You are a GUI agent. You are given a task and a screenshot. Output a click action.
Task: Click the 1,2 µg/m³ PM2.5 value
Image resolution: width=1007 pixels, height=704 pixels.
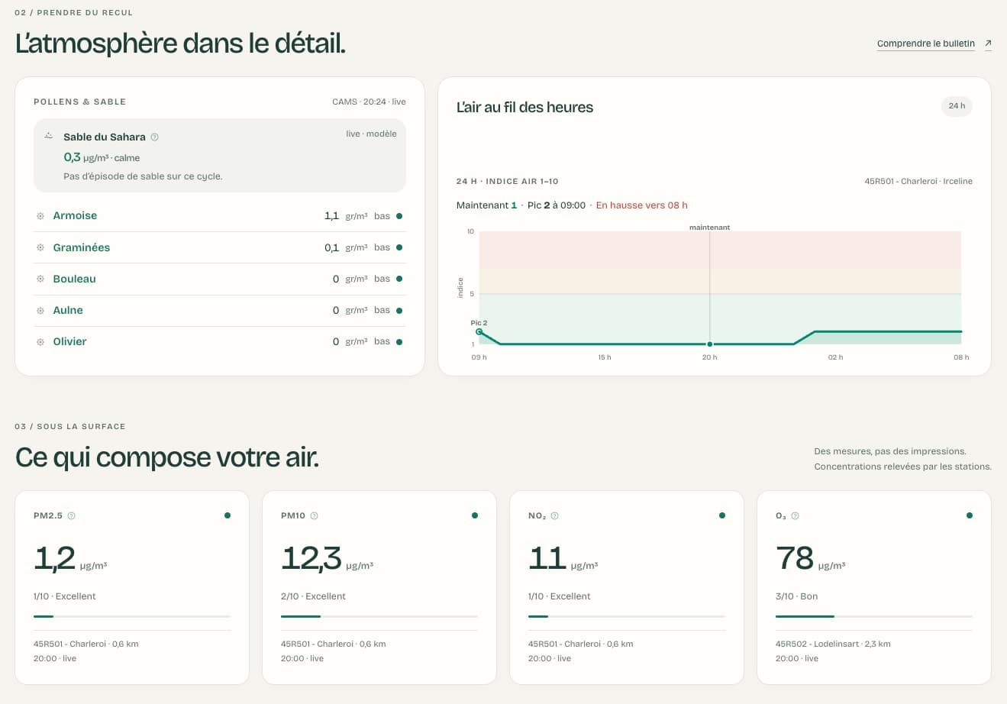[70, 559]
